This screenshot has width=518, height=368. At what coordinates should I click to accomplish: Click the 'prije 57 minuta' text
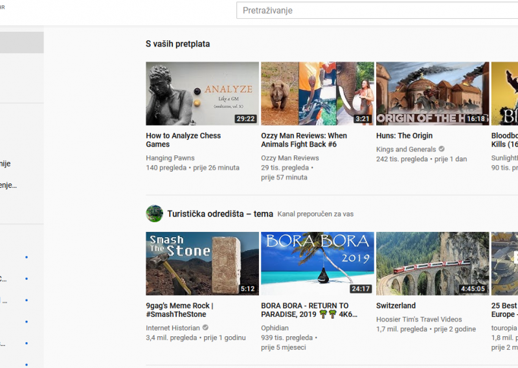[284, 178]
